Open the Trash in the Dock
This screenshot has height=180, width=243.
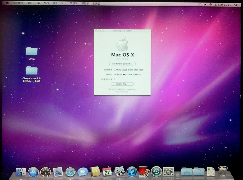[x=223, y=171]
